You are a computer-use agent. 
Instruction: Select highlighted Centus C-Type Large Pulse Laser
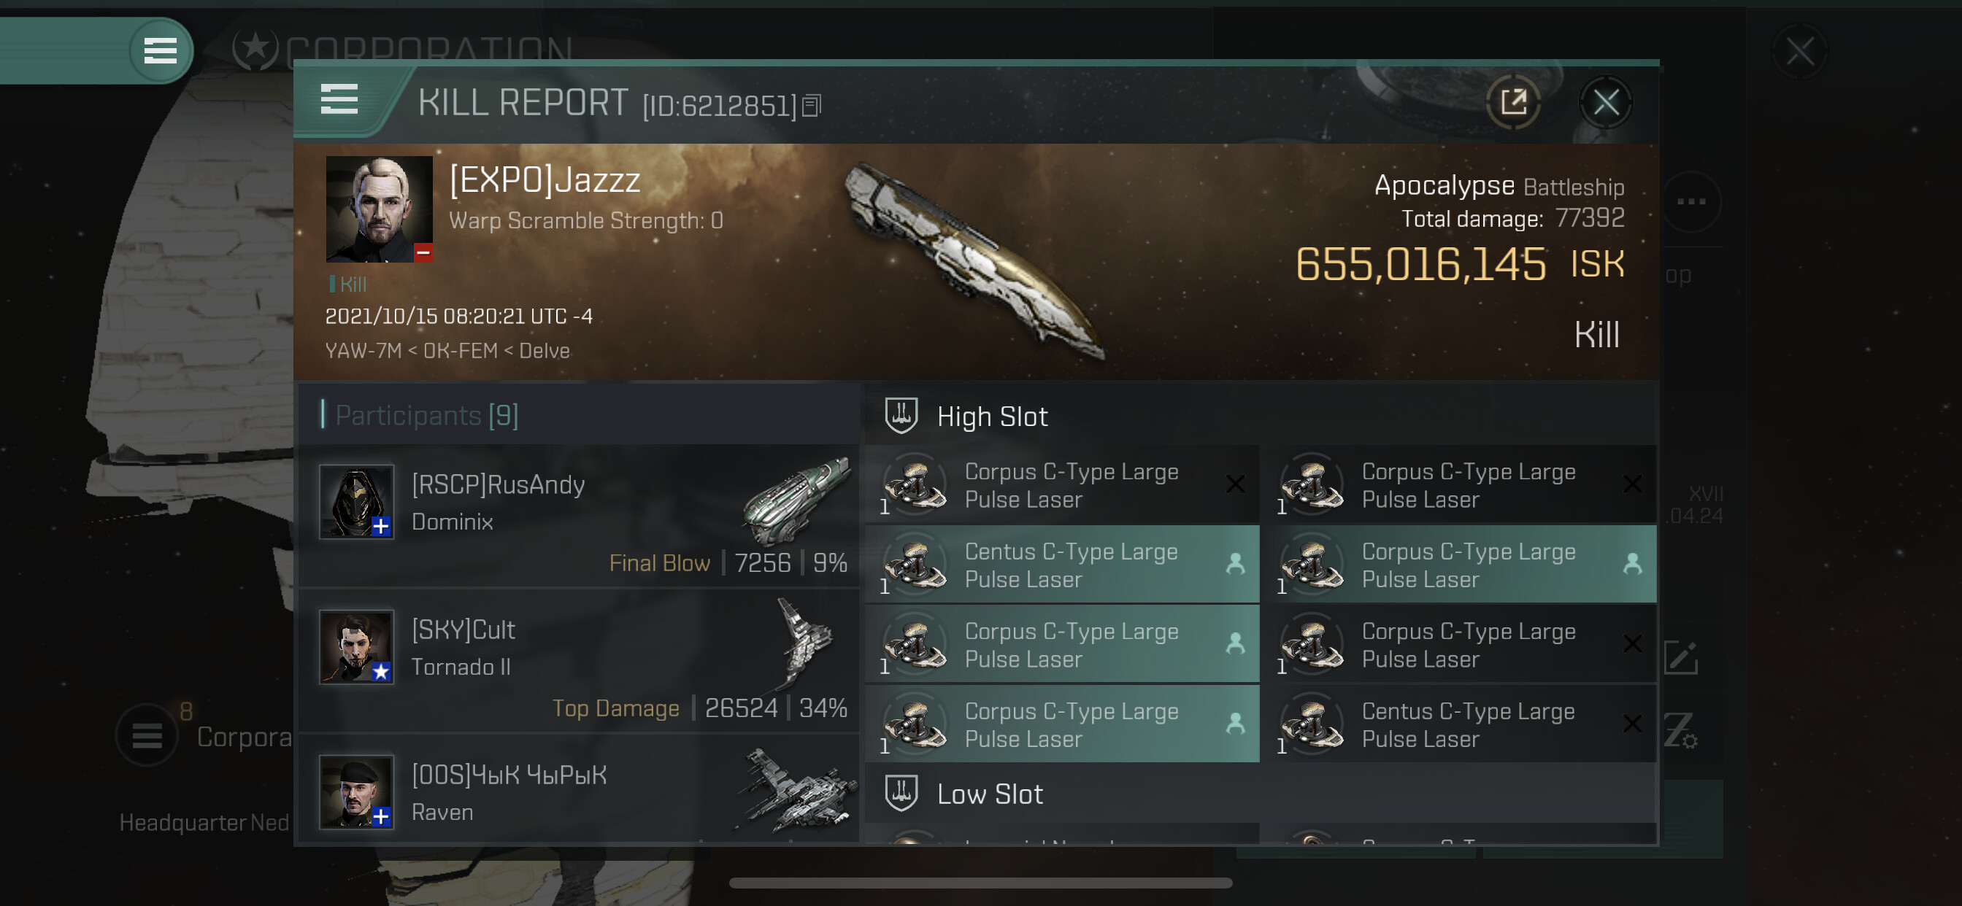click(1063, 565)
